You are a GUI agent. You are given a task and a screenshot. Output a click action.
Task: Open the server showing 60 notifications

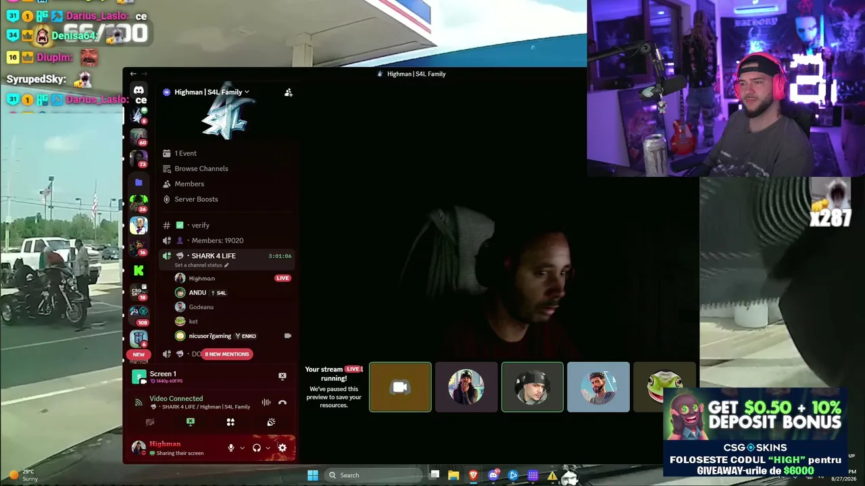[x=139, y=137]
